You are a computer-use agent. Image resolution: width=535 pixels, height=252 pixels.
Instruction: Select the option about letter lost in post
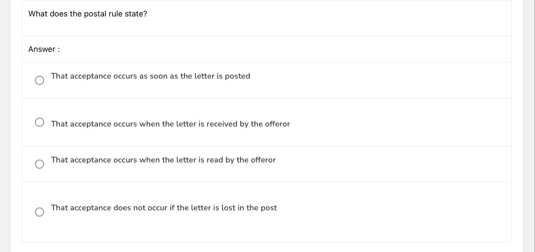point(40,212)
